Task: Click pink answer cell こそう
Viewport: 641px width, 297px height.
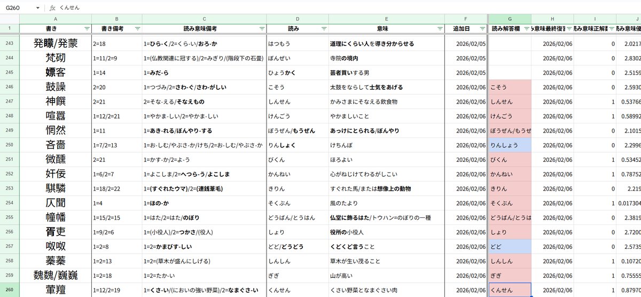Action: (510, 87)
